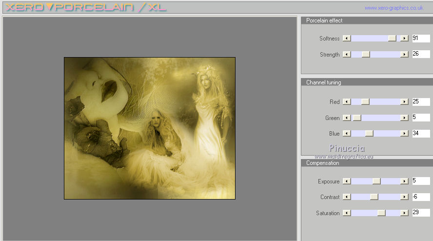Focus the Contrast value field showing -6

coord(421,197)
